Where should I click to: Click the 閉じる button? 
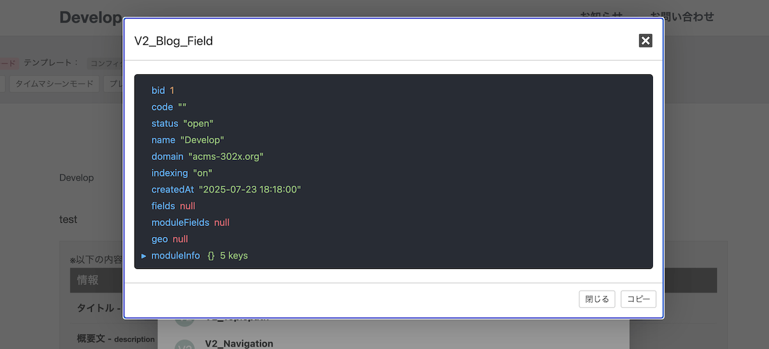point(597,299)
